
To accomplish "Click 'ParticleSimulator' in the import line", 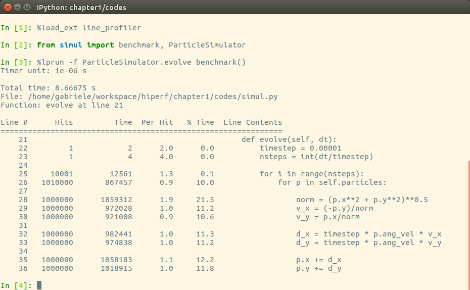I will pyautogui.click(x=207, y=45).
